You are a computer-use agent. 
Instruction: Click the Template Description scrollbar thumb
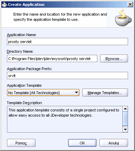click(125, 118)
